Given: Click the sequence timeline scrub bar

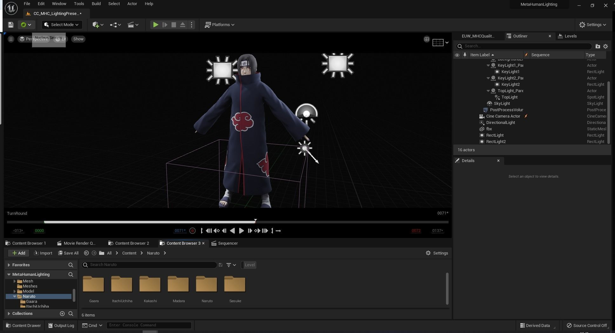Looking at the screenshot, I should click(228, 222).
